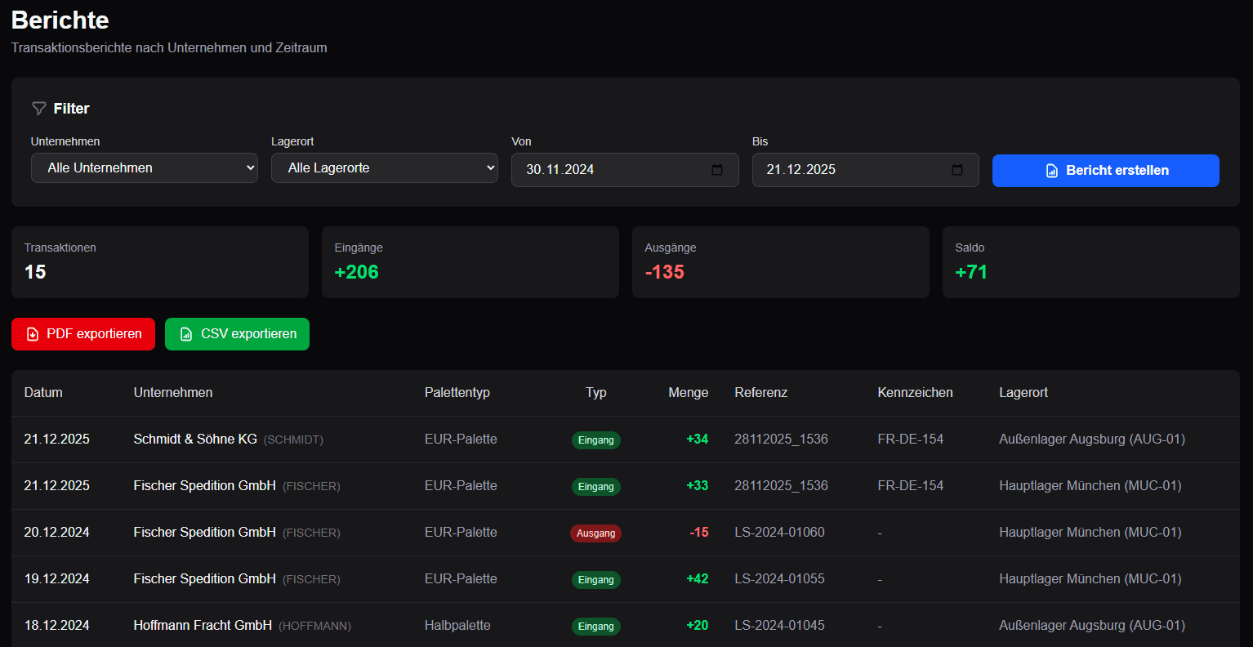Expand the Alle Lagerorte dropdown
Viewport: 1253px width, 647px height.
(385, 168)
